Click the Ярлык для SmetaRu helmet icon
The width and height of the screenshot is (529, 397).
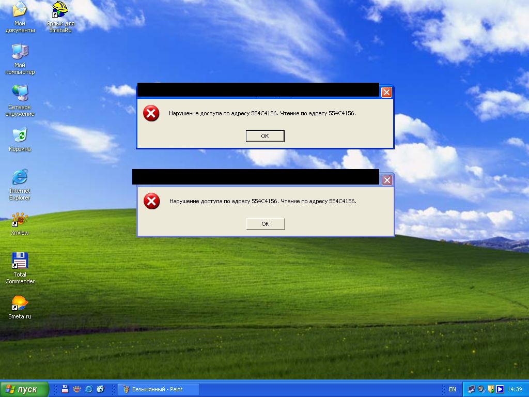pos(60,10)
